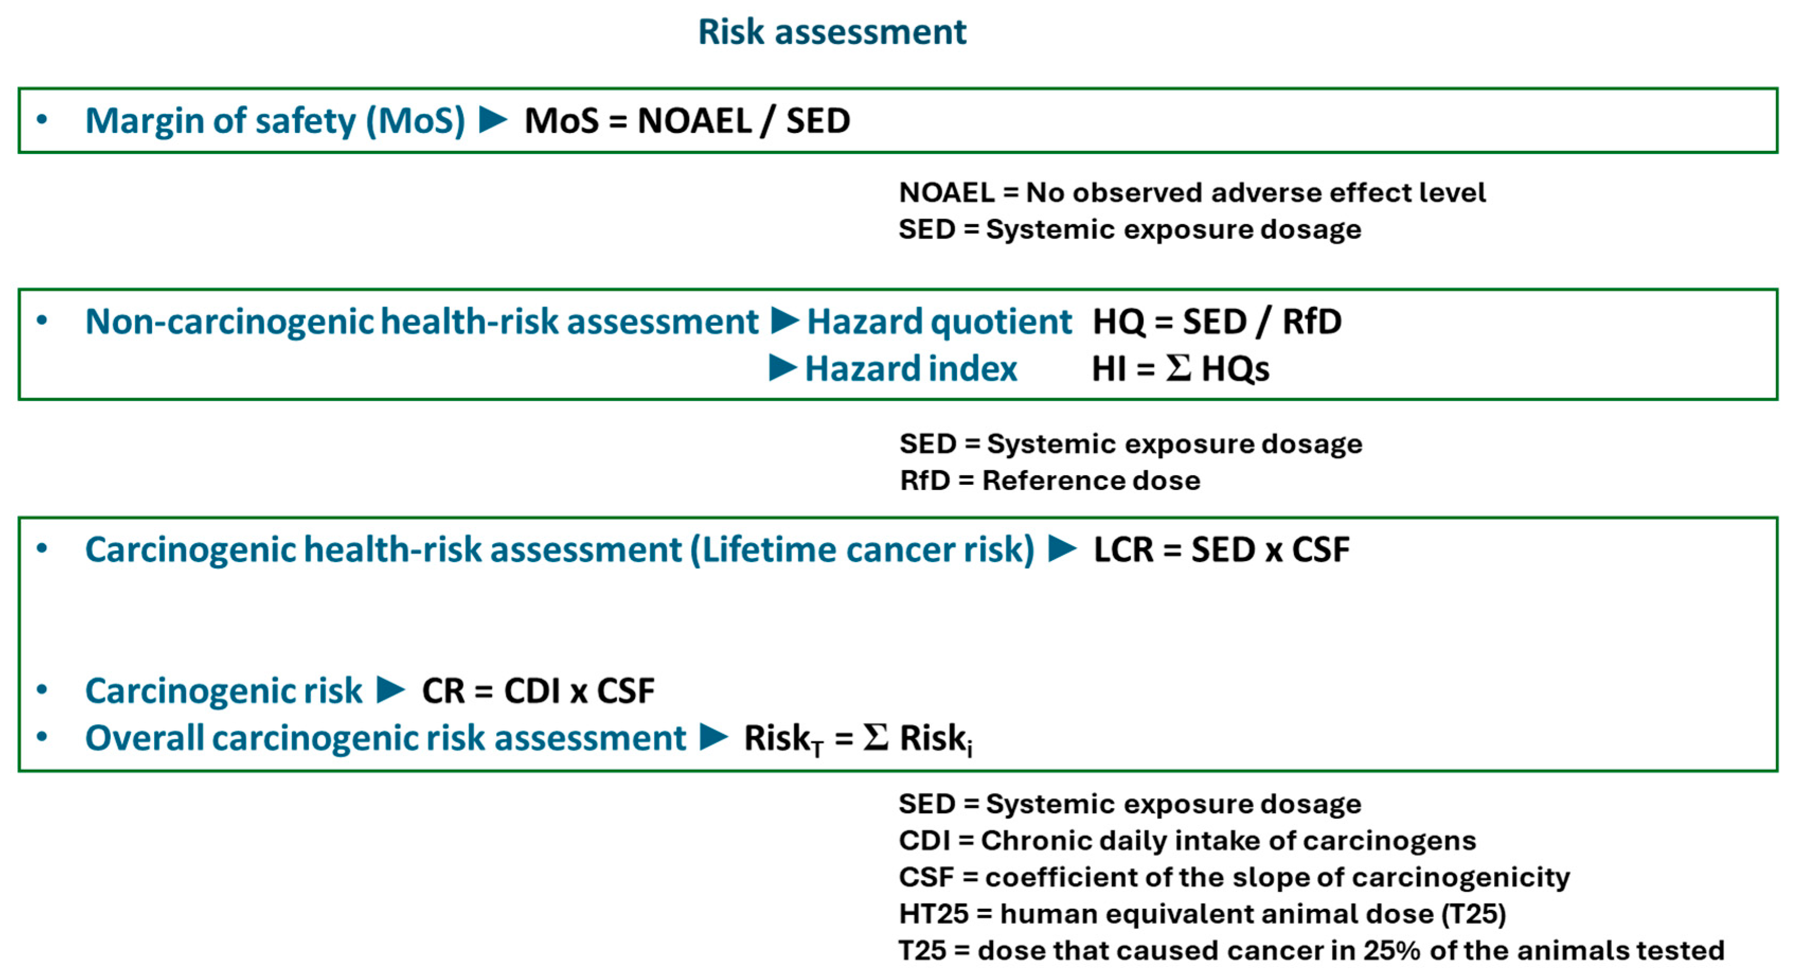Image resolution: width=1794 pixels, height=976 pixels.
Task: Click the bullet beside Non-carcinogenic health-risk assessment
Action: (x=42, y=321)
